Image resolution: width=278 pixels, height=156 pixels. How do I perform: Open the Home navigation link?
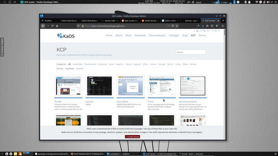[x=109, y=35]
